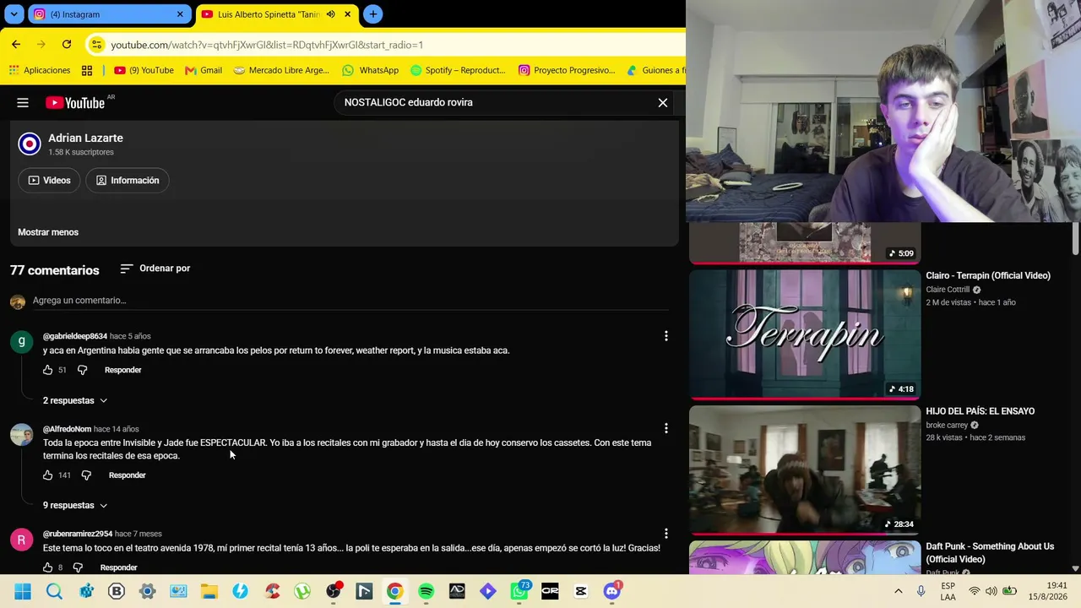The height and width of the screenshot is (608, 1081).
Task: Launch File Explorer from the taskbar
Action: pyautogui.click(x=209, y=591)
